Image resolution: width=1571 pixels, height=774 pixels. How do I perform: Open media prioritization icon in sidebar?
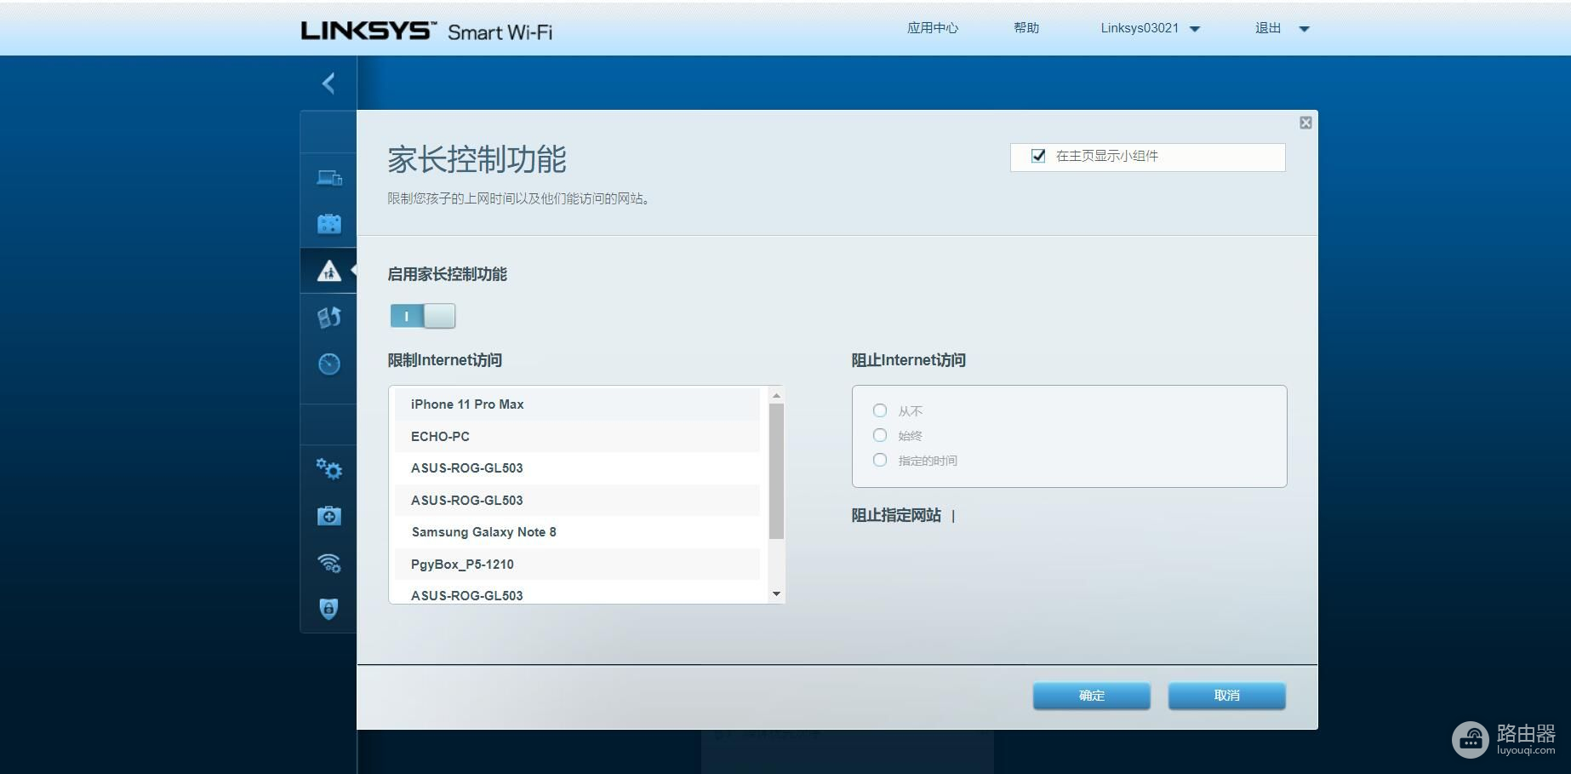(329, 318)
